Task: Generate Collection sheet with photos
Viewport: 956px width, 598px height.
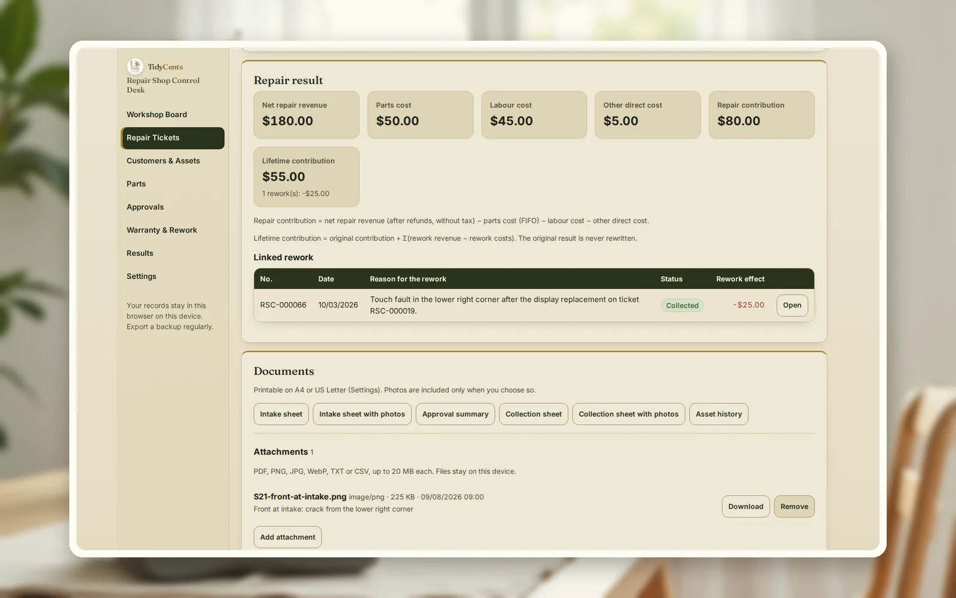Action: tap(629, 414)
